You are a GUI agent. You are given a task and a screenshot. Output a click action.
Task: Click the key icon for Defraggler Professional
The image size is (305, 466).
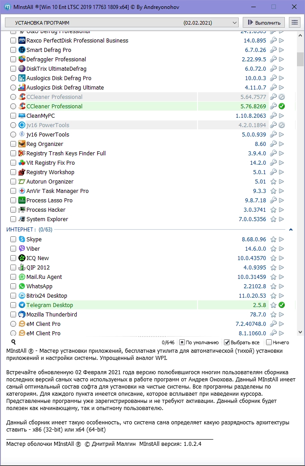tap(273, 59)
